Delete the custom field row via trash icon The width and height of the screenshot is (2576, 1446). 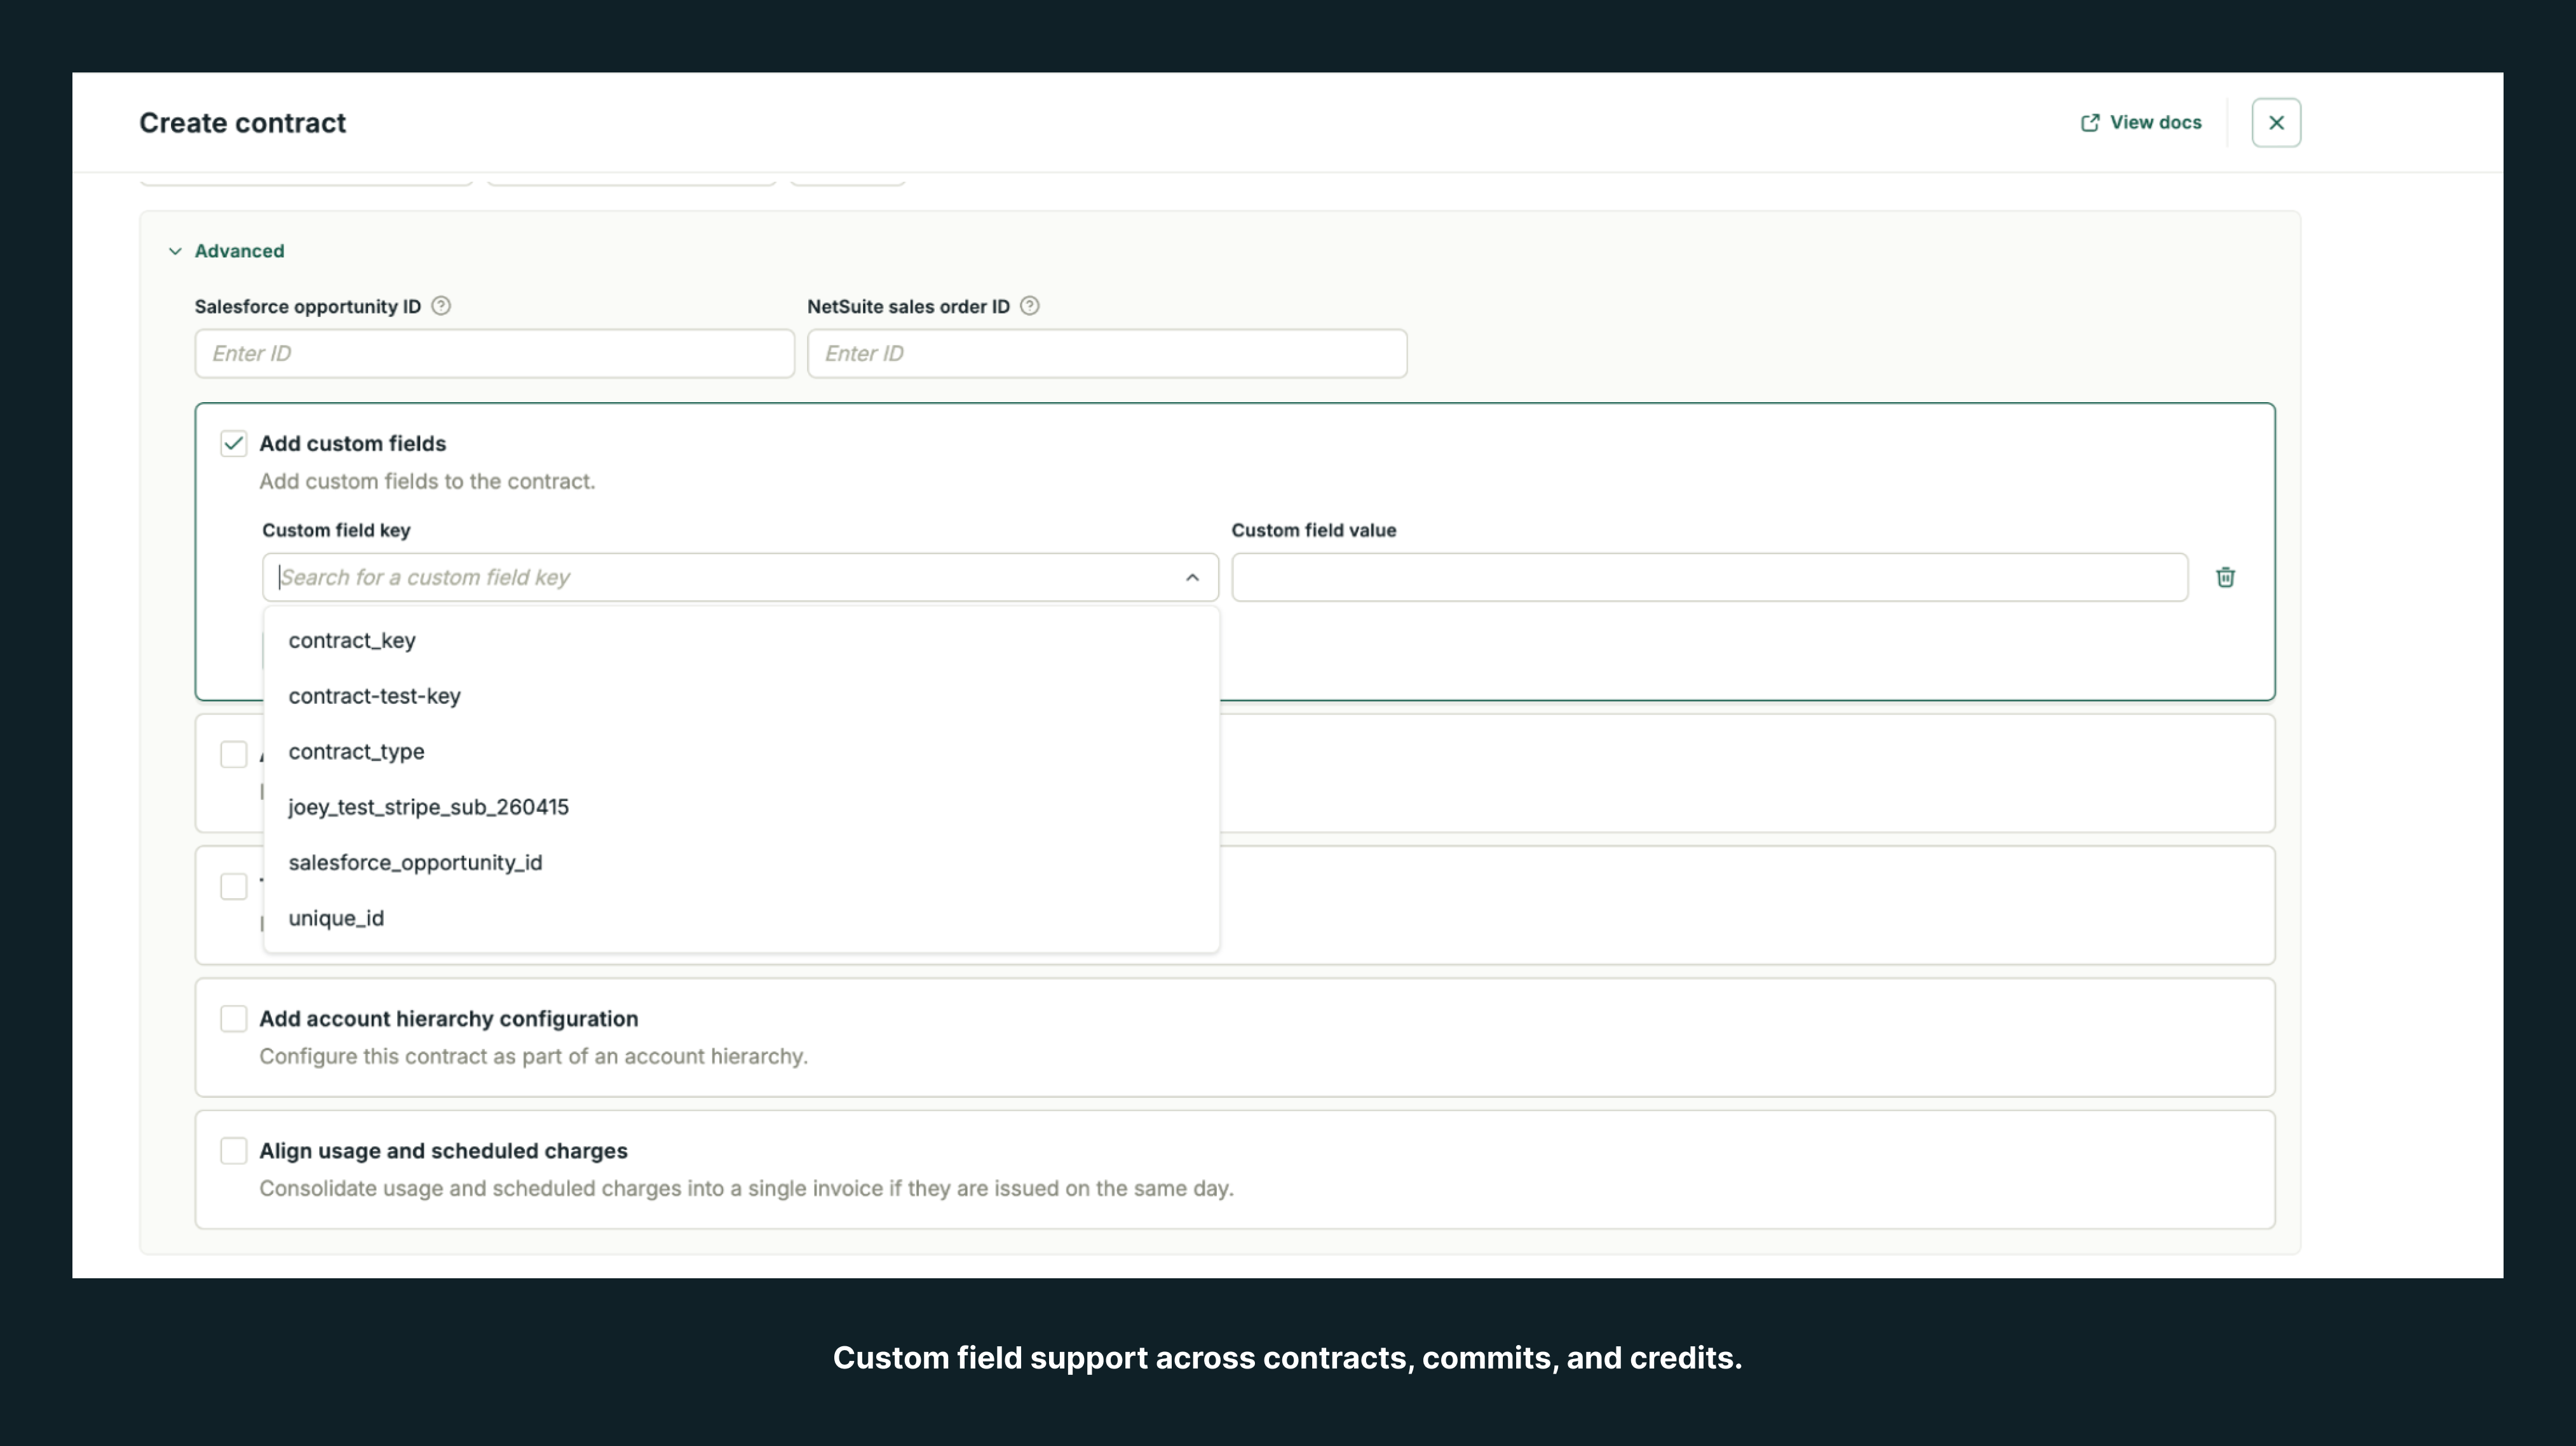pyautogui.click(x=2225, y=577)
